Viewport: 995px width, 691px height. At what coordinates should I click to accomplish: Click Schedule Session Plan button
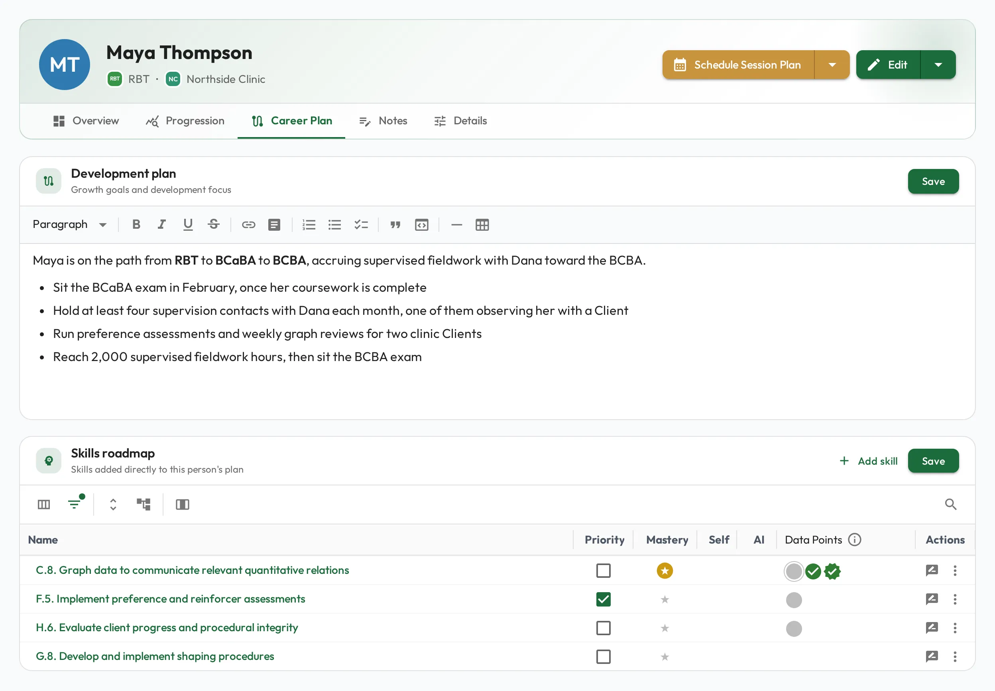point(738,65)
